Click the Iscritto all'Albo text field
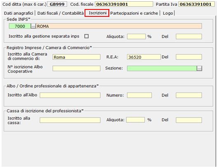217x168 pixels. [70, 95]
